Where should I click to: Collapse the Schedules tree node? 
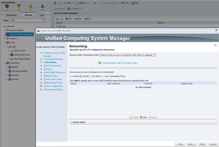click(x=5, y=63)
